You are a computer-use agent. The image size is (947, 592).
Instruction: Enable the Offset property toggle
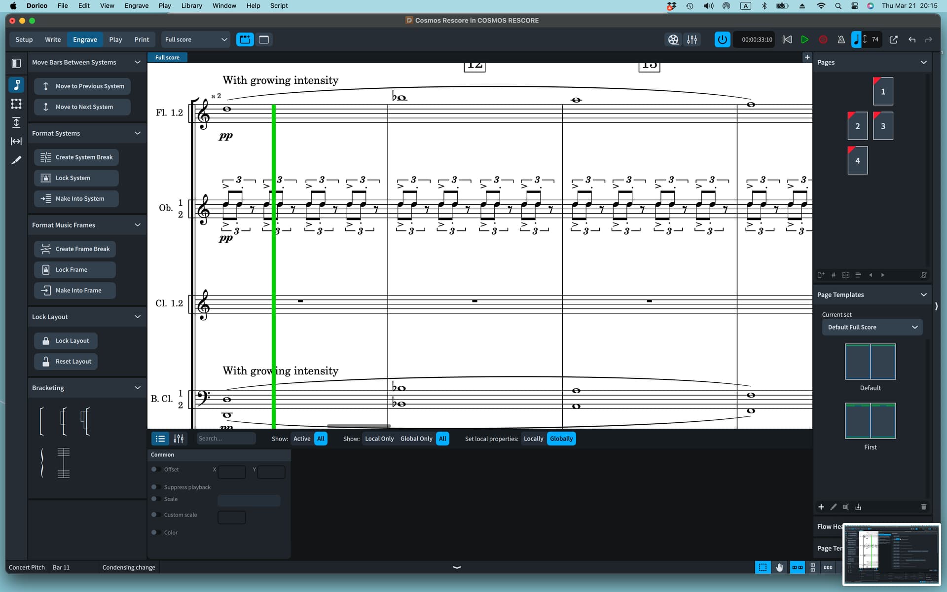coord(154,469)
